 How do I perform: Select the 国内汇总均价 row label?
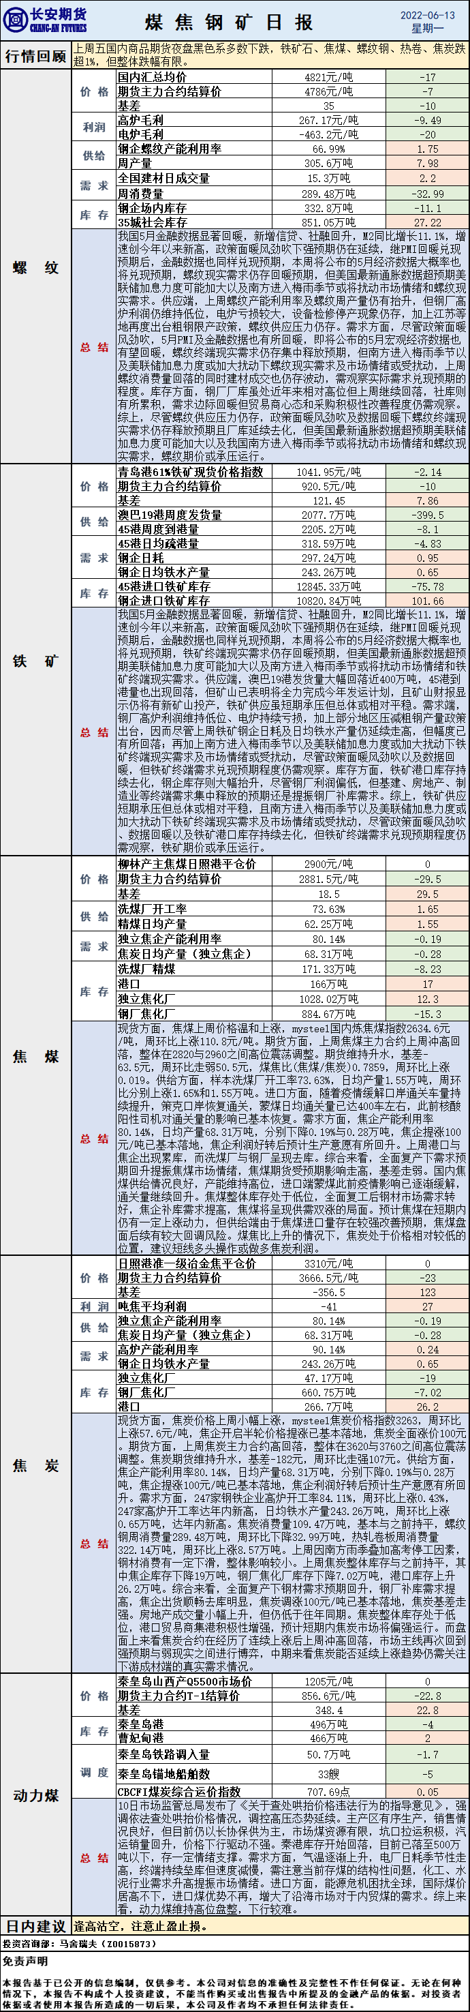[x=153, y=77]
